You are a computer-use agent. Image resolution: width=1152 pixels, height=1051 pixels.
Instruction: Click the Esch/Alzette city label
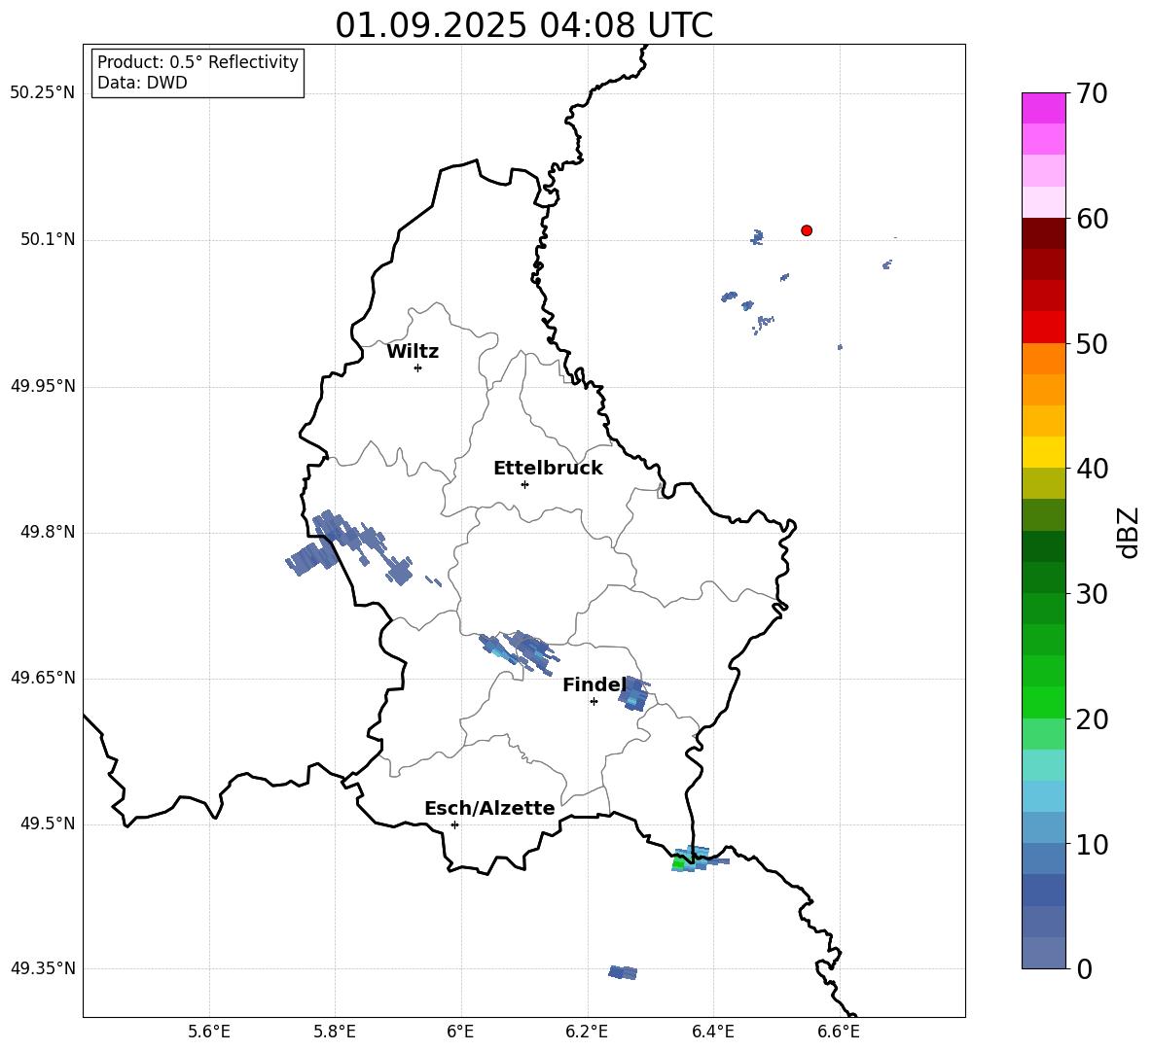490,809
